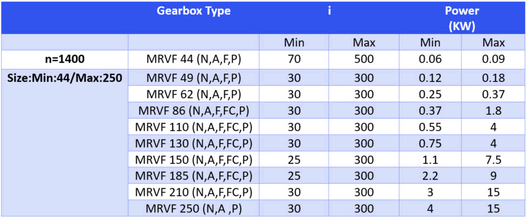Click i max "300" in MRVF 62 row
The width and height of the screenshot is (527, 219).
tap(364, 94)
